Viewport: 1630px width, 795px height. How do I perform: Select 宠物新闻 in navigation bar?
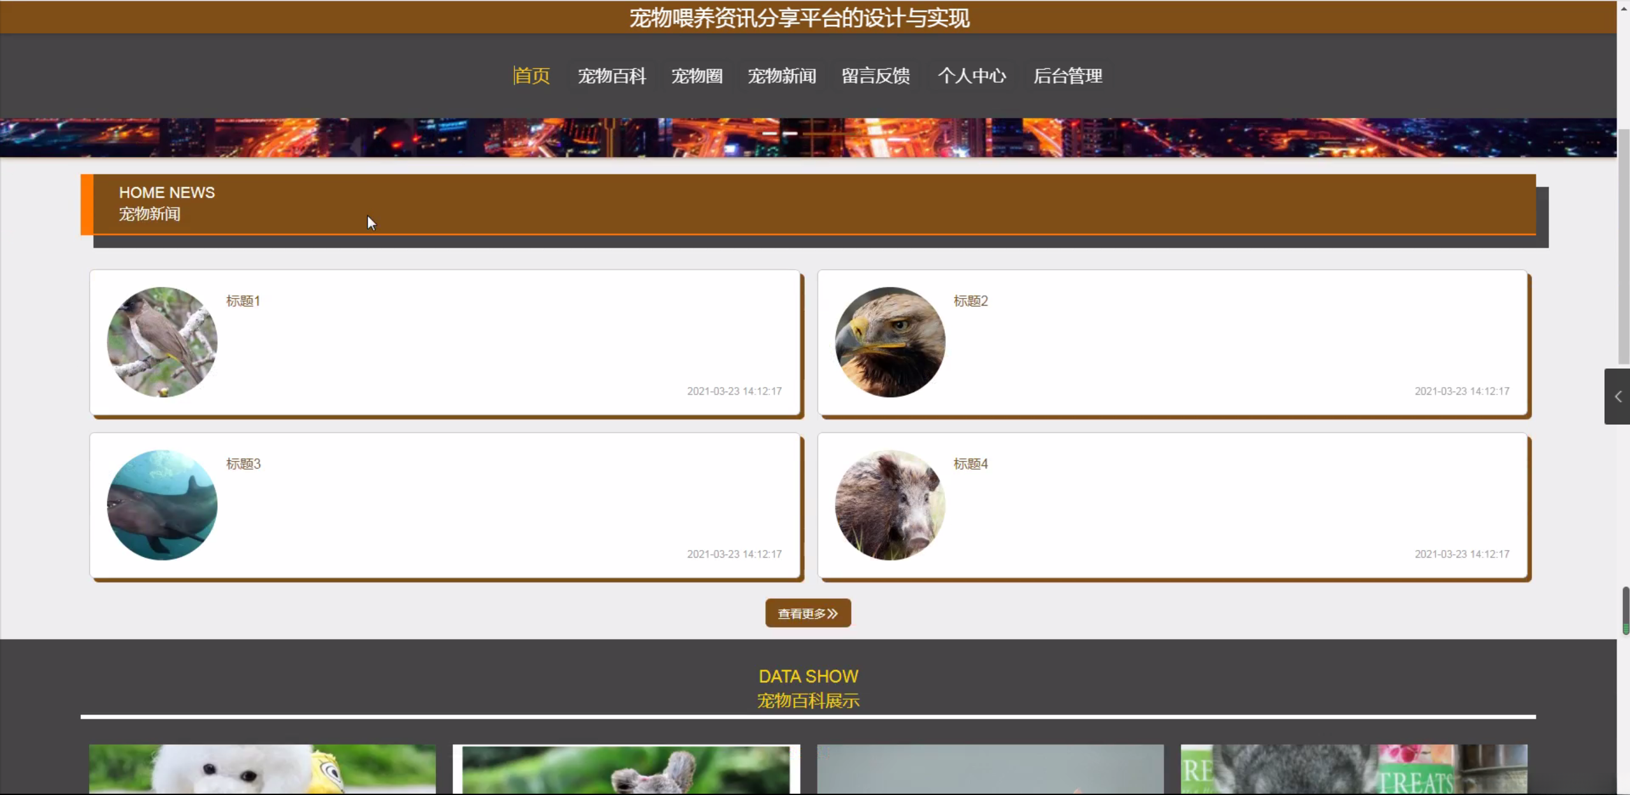782,76
